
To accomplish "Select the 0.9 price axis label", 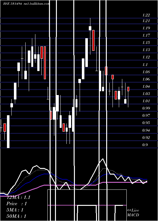I will [x=145, y=145].
